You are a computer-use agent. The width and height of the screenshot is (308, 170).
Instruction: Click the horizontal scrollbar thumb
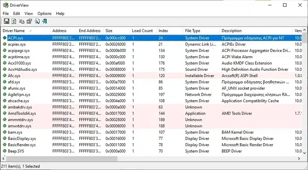(62, 158)
